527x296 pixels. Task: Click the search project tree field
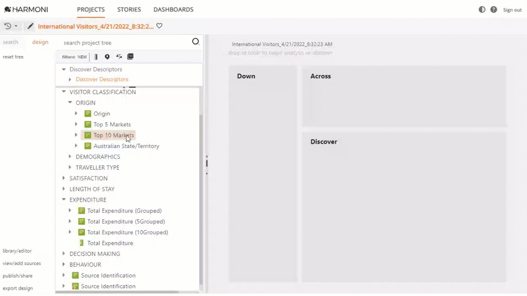pos(126,43)
